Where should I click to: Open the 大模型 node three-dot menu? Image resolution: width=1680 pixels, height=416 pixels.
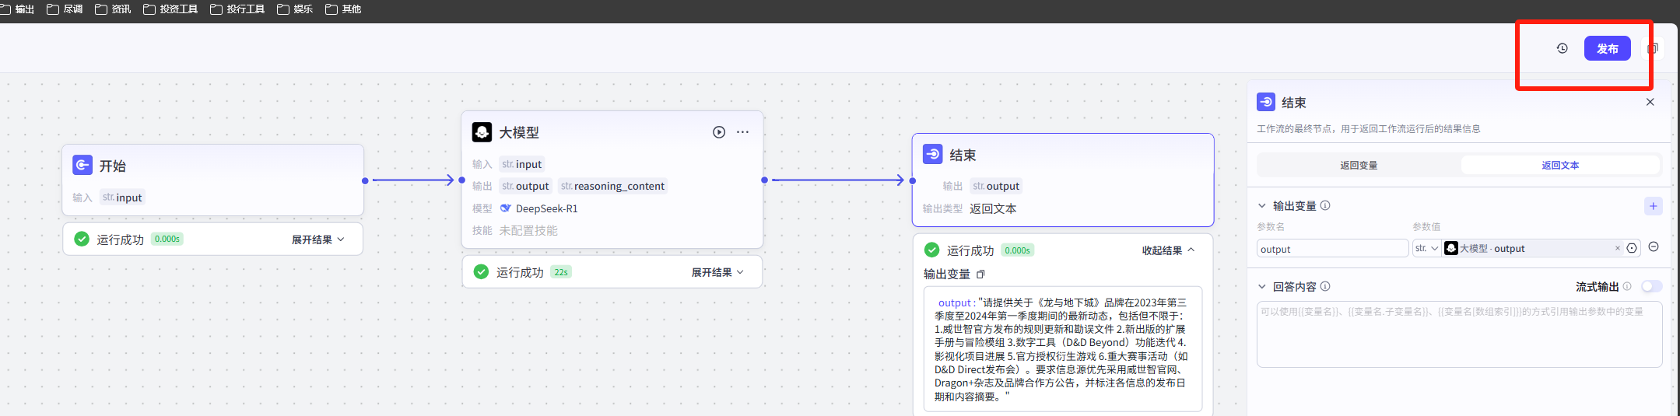(x=743, y=132)
